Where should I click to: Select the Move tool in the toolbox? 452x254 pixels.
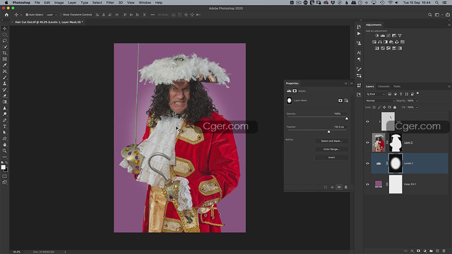click(5, 29)
